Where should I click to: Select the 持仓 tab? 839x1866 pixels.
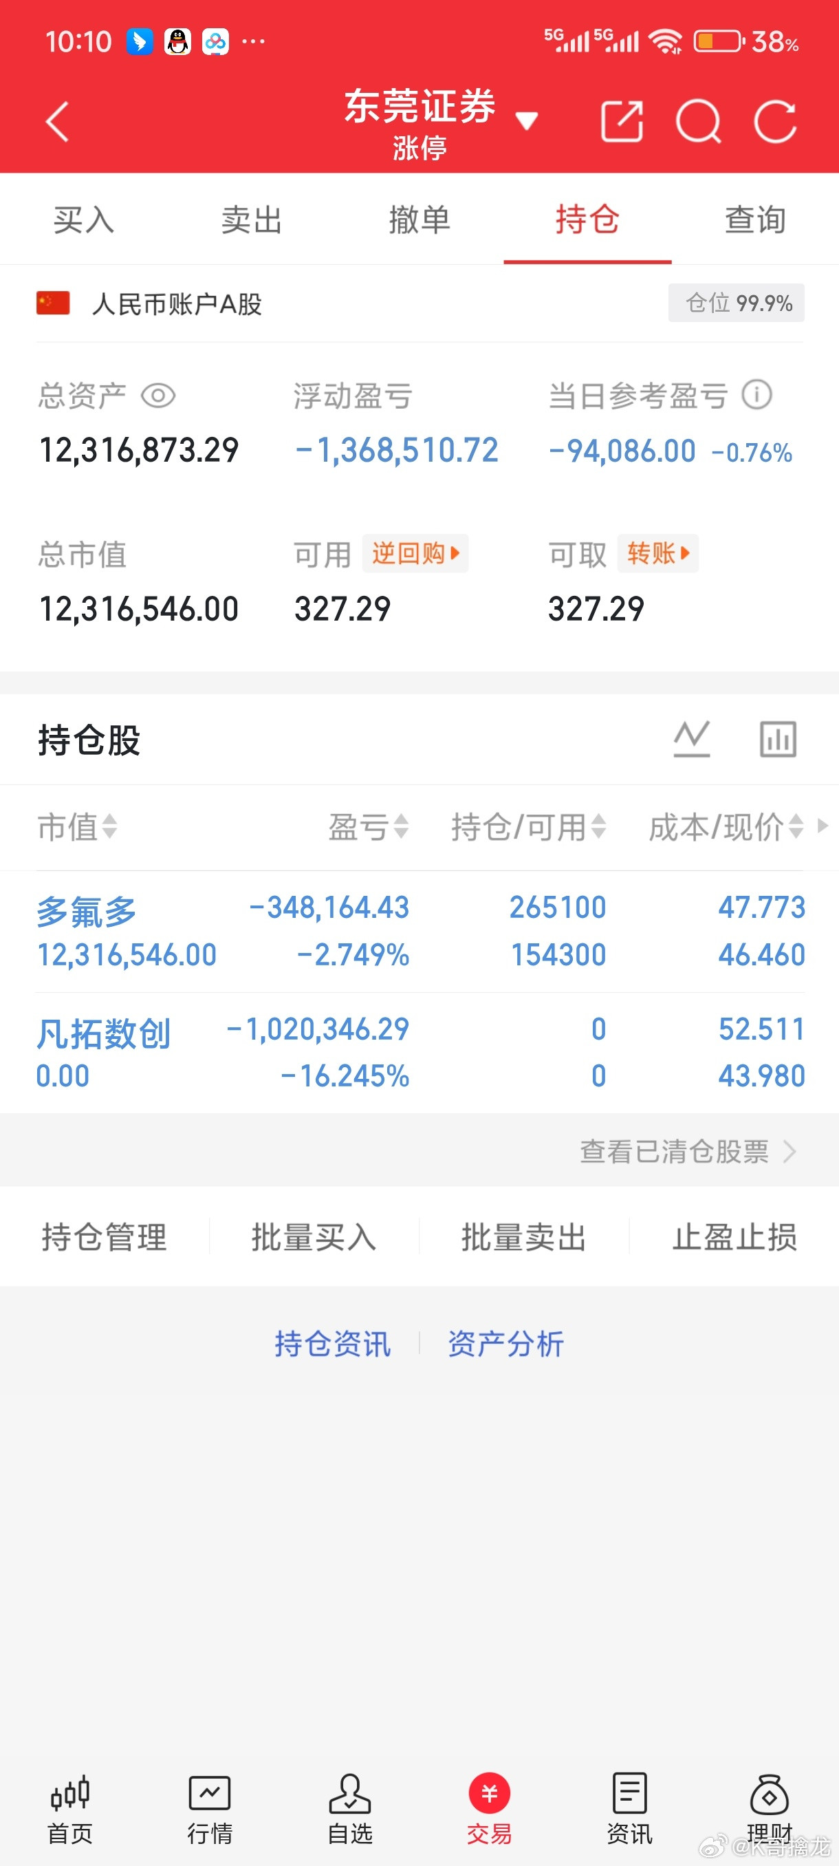(x=587, y=219)
